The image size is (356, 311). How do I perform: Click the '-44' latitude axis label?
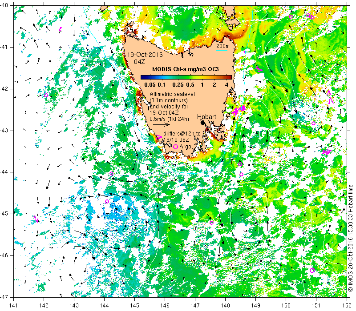click(4, 172)
